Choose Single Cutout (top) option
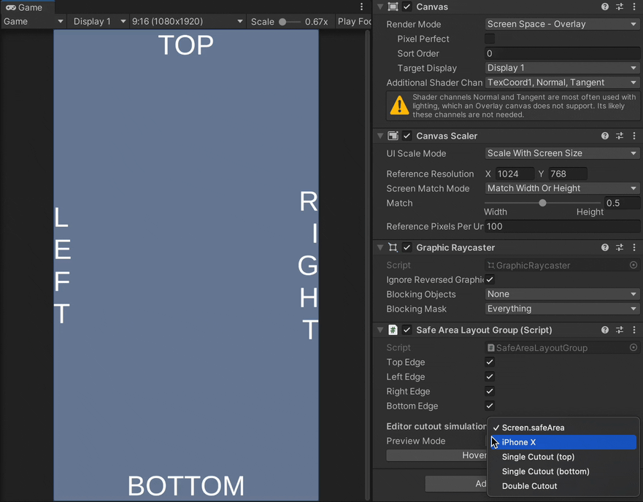The width and height of the screenshot is (643, 502). coord(563,457)
